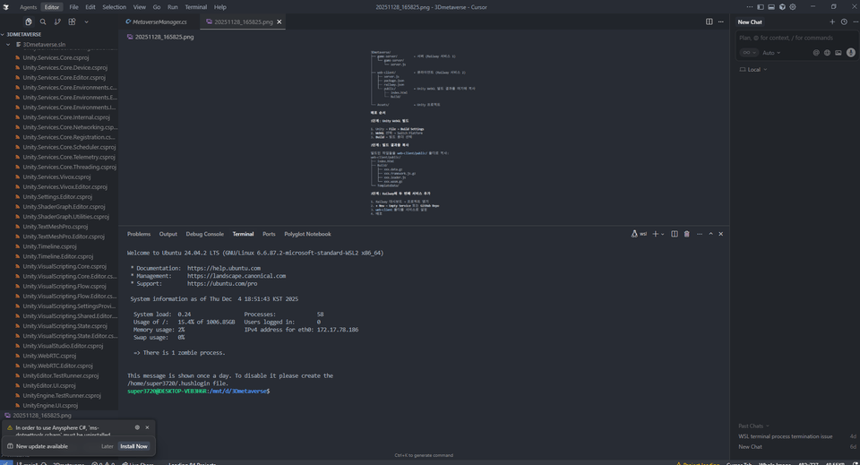860x465 pixels.
Task: Open editor more actions ellipsis
Action: 720,22
